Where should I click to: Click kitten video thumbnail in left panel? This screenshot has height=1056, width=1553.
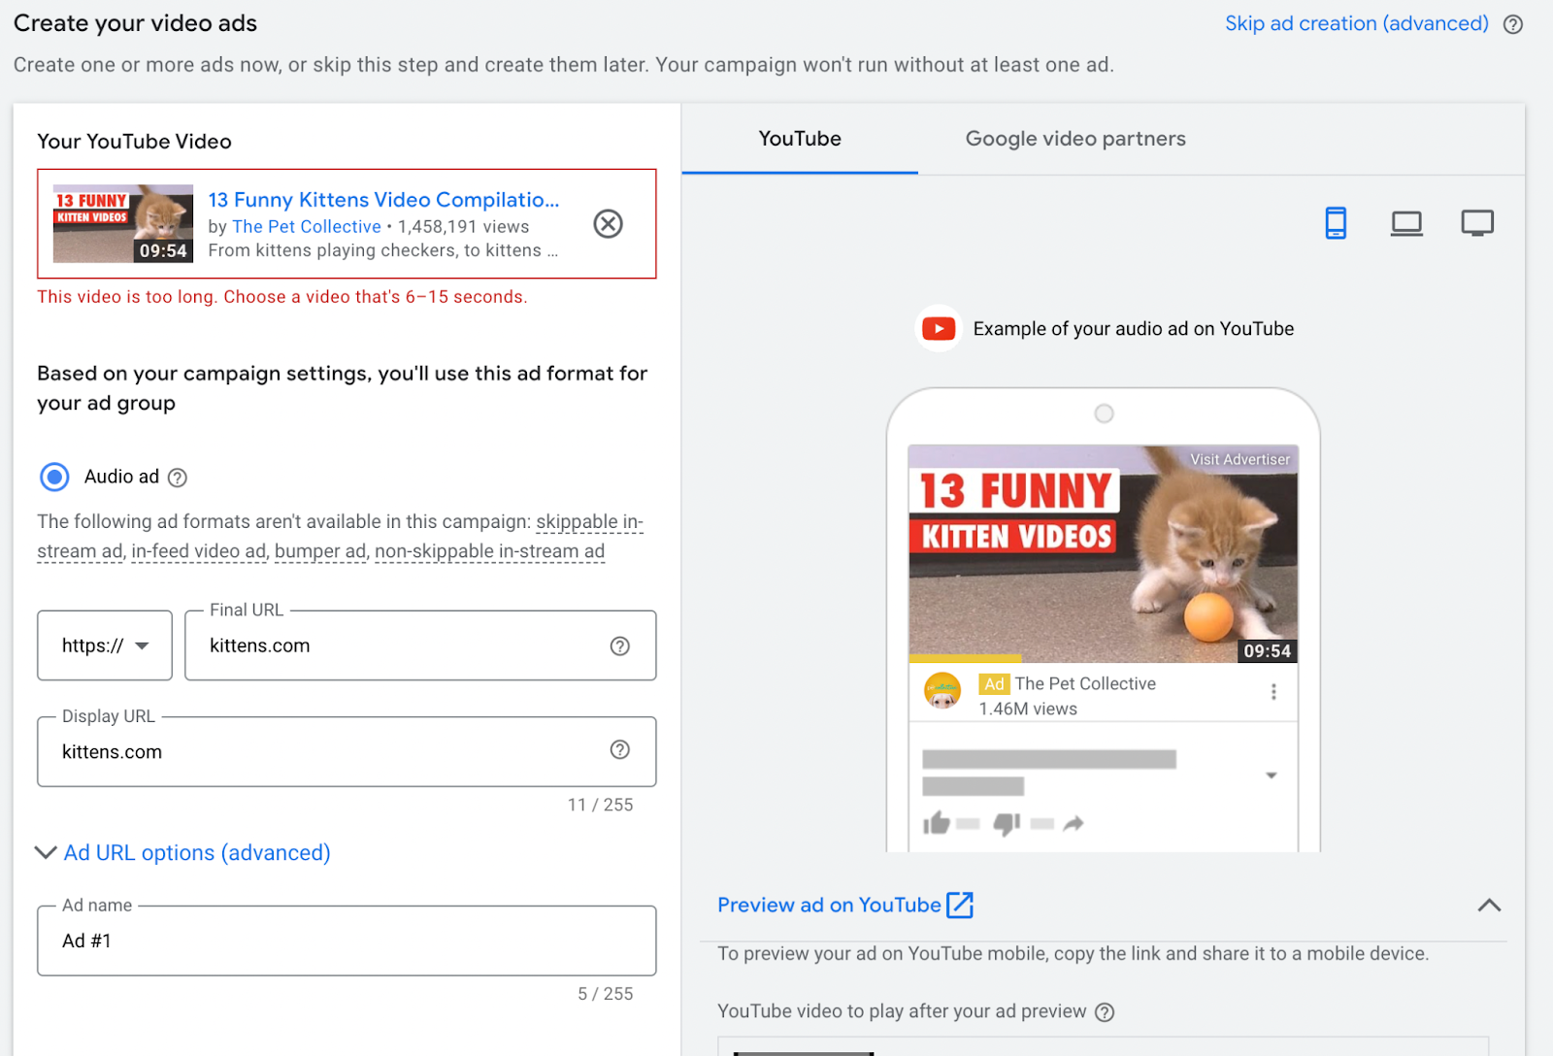tap(123, 224)
